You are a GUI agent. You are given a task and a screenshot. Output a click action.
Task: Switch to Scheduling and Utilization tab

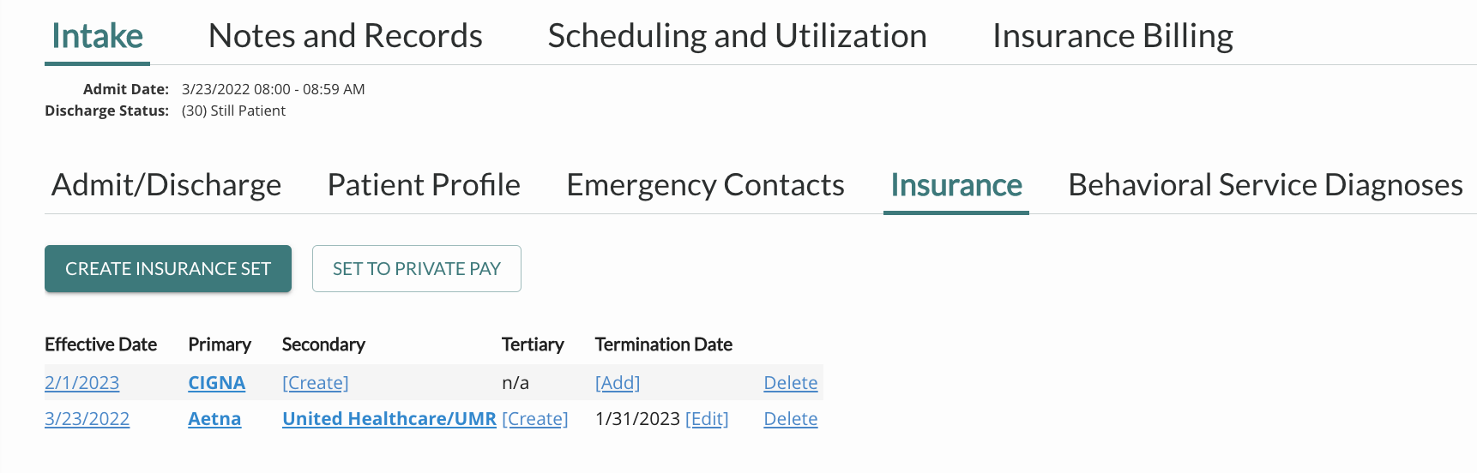pos(737,36)
